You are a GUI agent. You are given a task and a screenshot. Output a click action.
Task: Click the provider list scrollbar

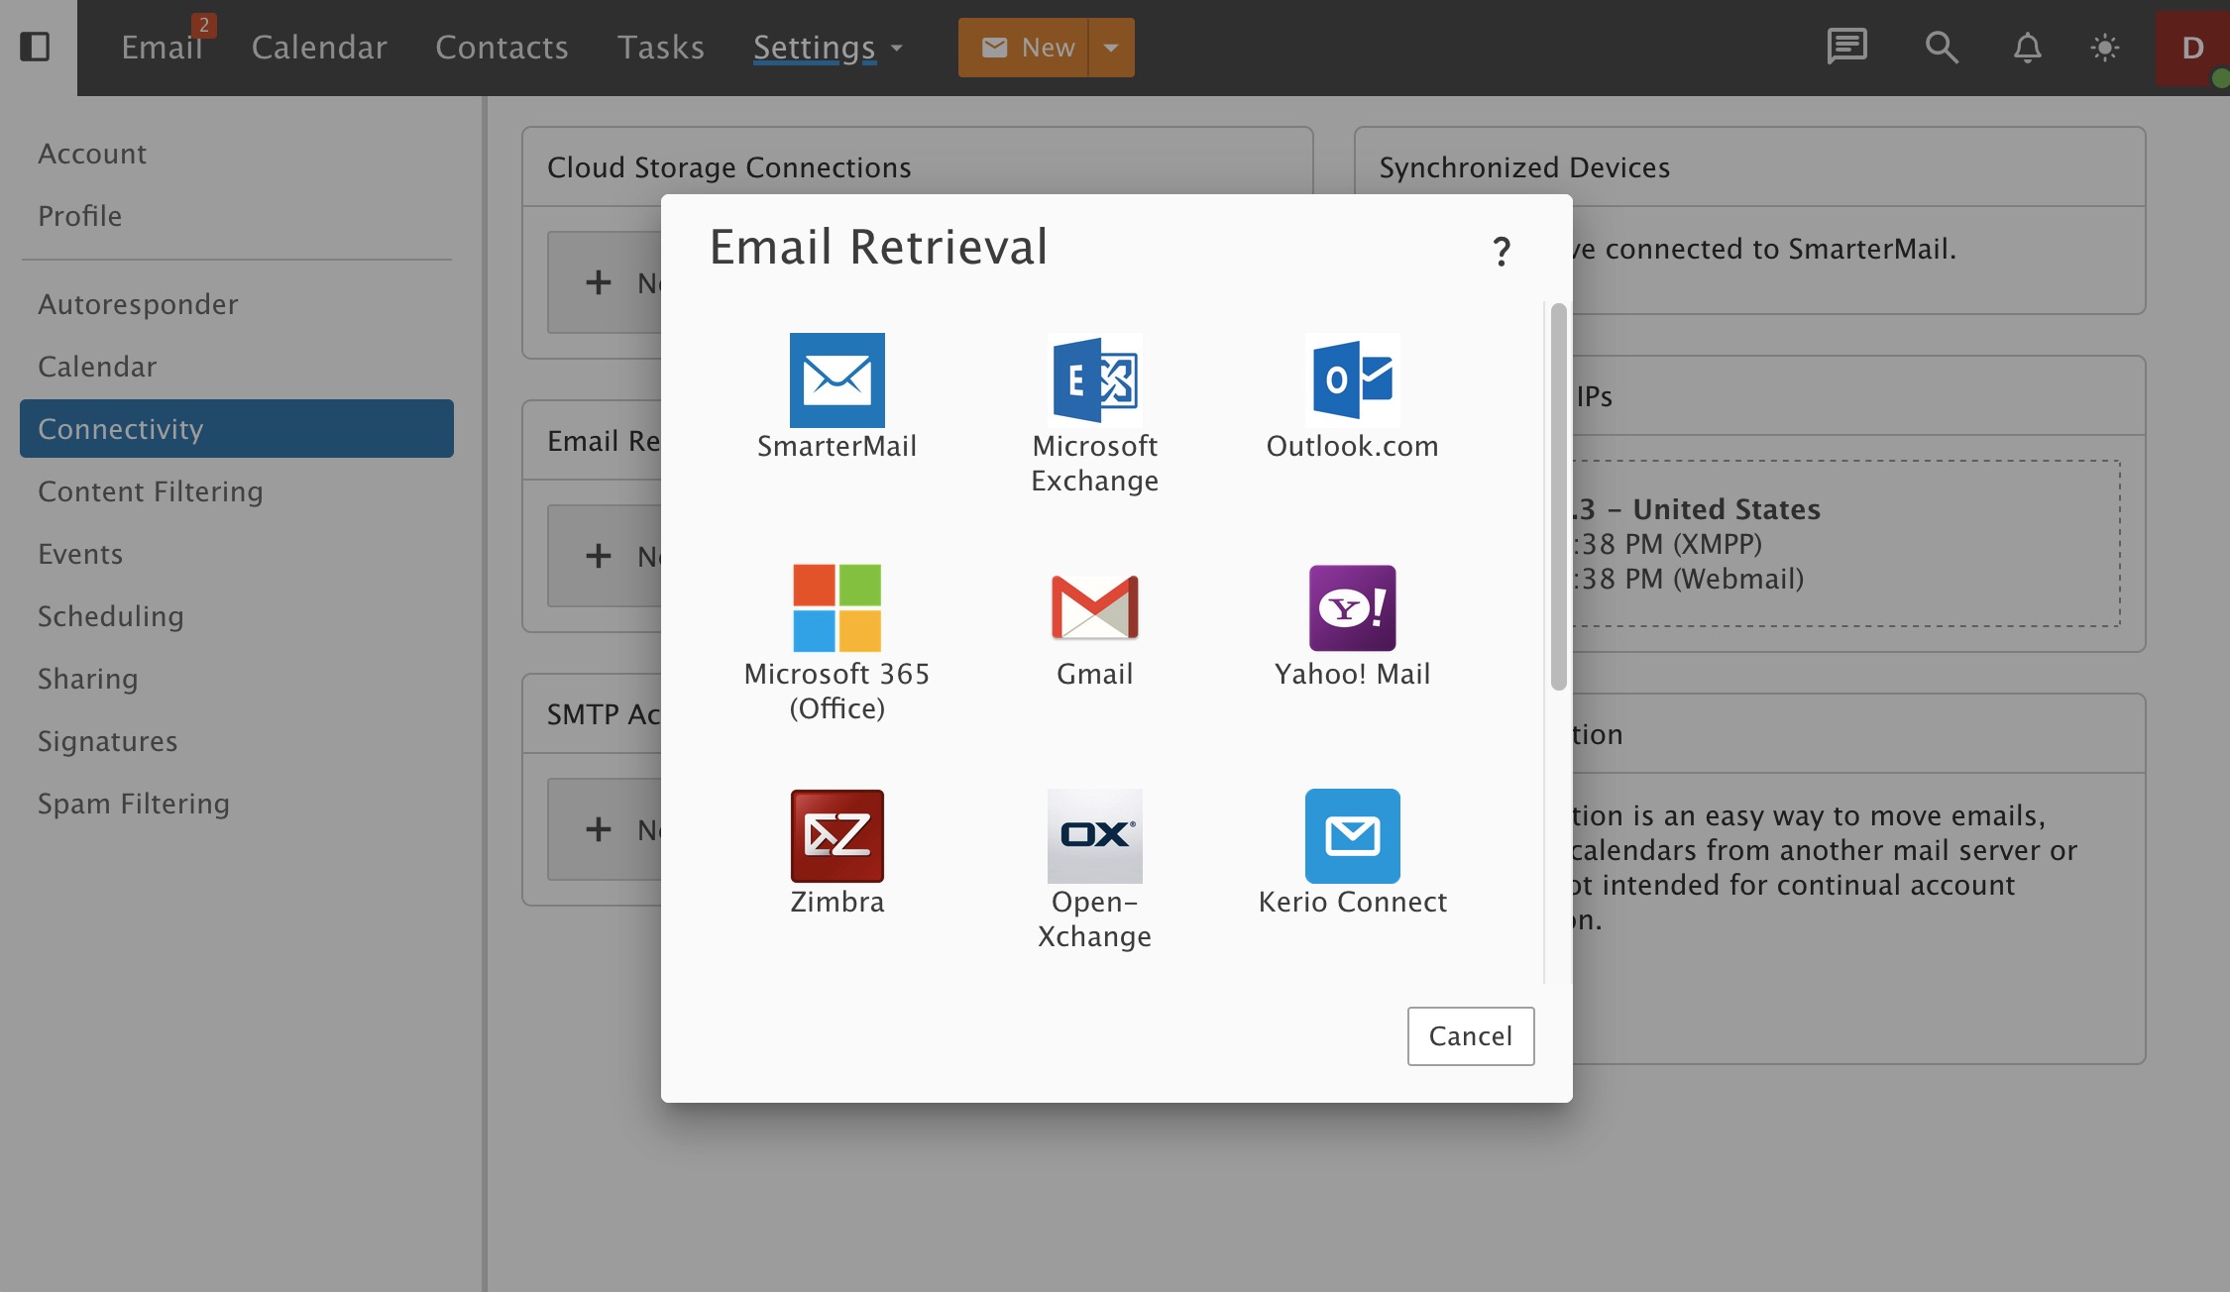[1559, 496]
